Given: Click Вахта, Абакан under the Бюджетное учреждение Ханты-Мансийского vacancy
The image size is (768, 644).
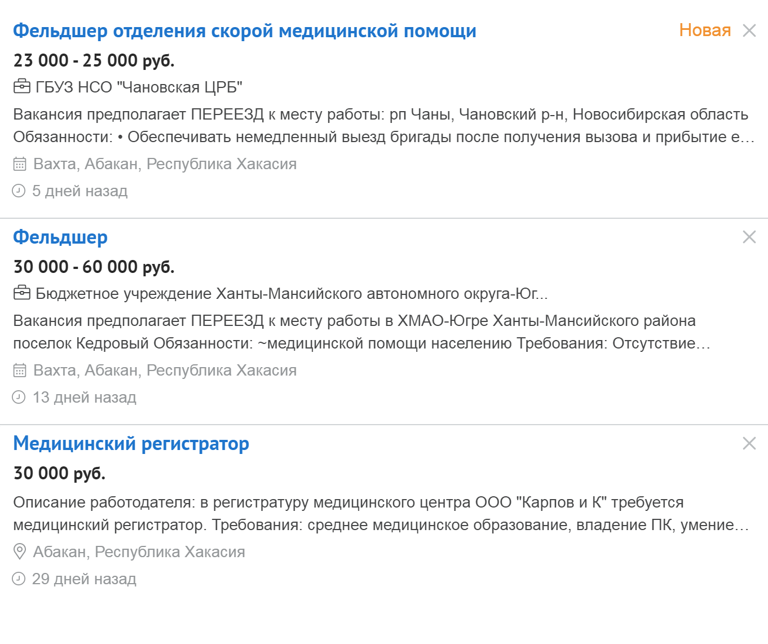Looking at the screenshot, I should pyautogui.click(x=165, y=370).
